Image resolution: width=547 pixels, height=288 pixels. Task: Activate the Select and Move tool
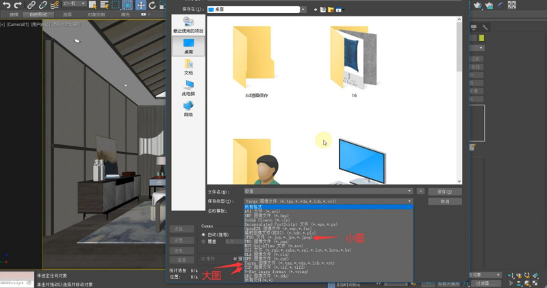pos(140,5)
